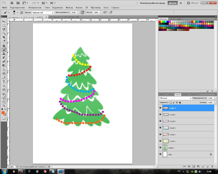Screen dimensions: 218x174
Task: Toggle visibility of Слой 1 layer
Action: pos(160,147)
